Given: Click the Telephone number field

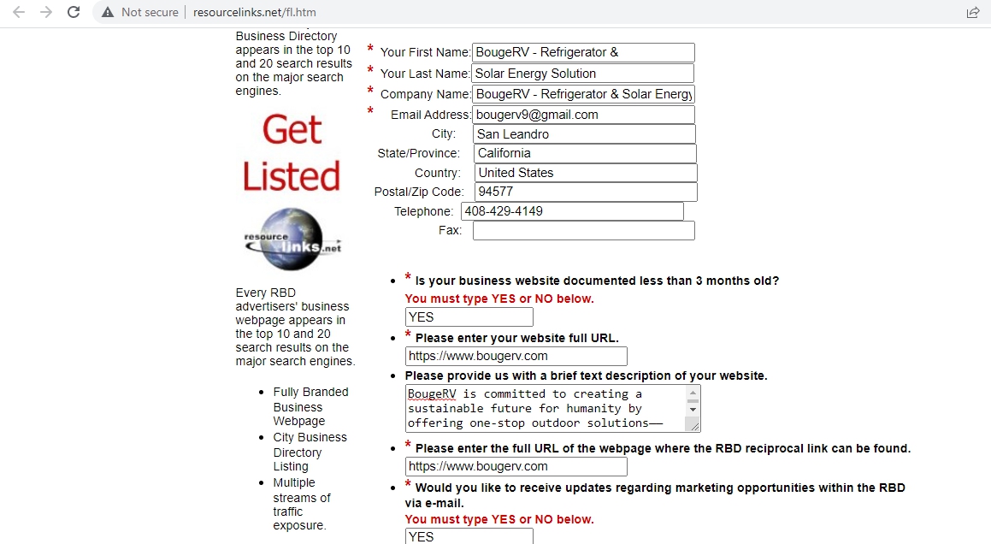Looking at the screenshot, I should [572, 211].
